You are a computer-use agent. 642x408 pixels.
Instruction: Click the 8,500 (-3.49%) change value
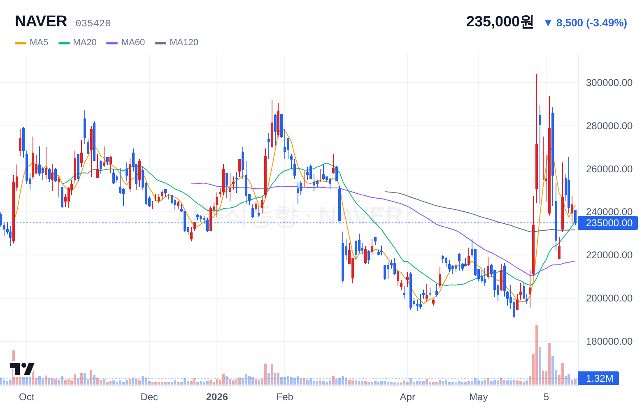pyautogui.click(x=592, y=23)
